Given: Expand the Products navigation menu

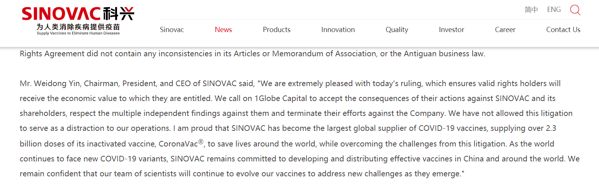Looking at the screenshot, I should pyautogui.click(x=276, y=30).
